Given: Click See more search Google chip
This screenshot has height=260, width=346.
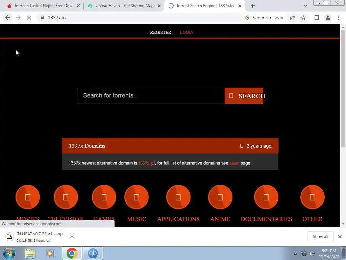Looking at the screenshot, I should 265,18.
